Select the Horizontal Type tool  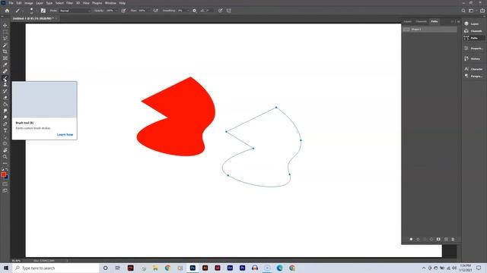click(x=5, y=130)
